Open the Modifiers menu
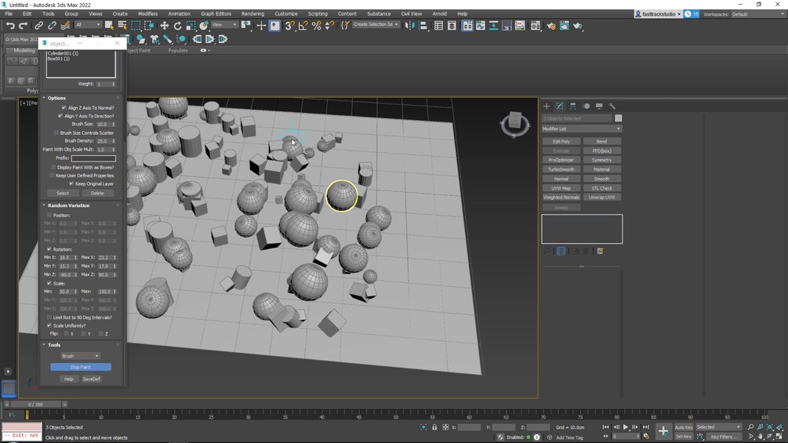The width and height of the screenshot is (788, 443). click(x=147, y=13)
